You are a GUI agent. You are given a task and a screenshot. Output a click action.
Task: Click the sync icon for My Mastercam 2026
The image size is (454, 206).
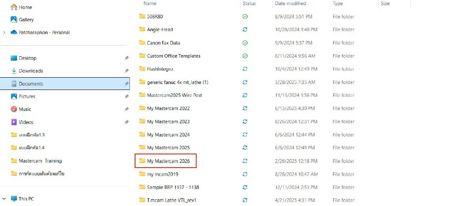point(245,161)
